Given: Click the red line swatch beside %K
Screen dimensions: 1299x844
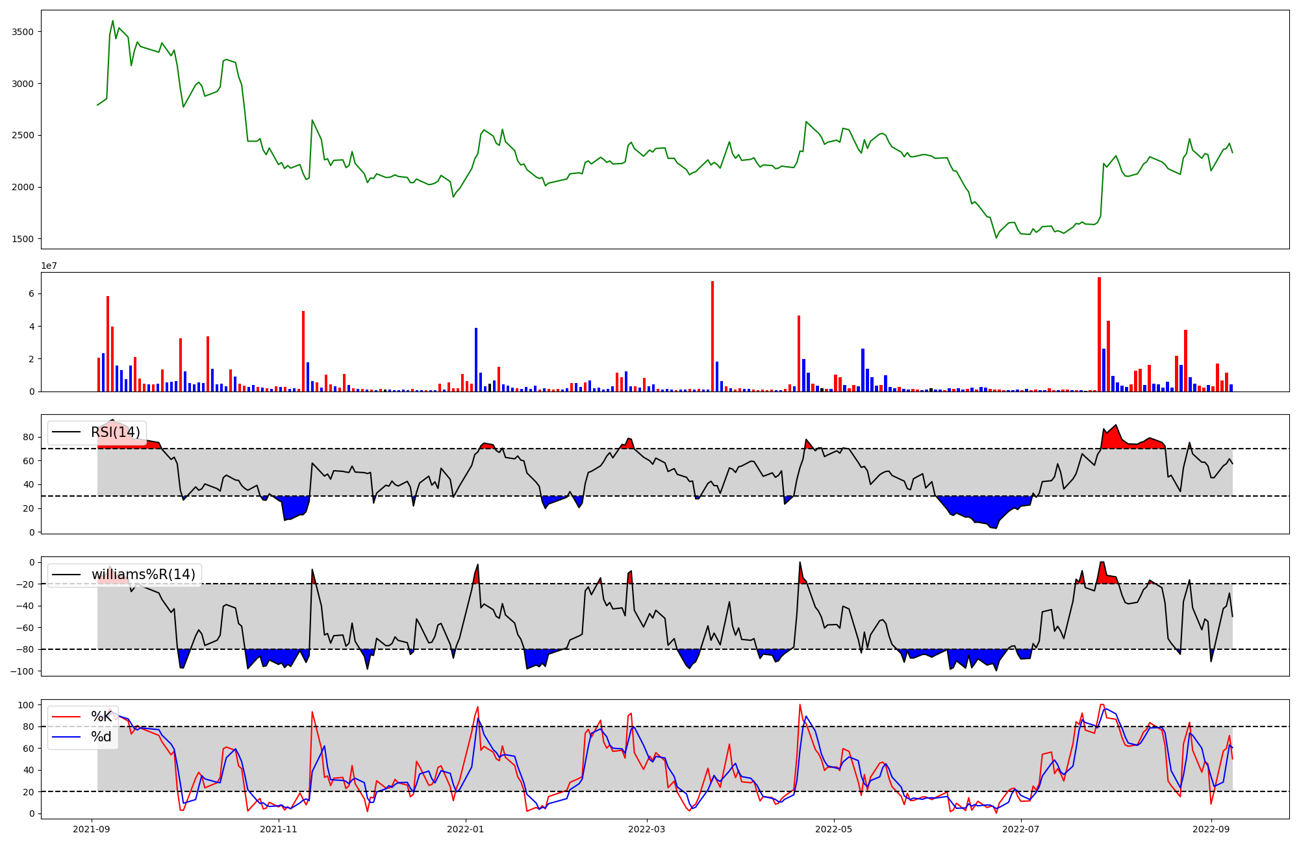Looking at the screenshot, I should (67, 717).
